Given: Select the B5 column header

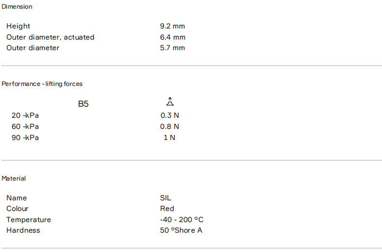Looking at the screenshot, I should 83,104.
